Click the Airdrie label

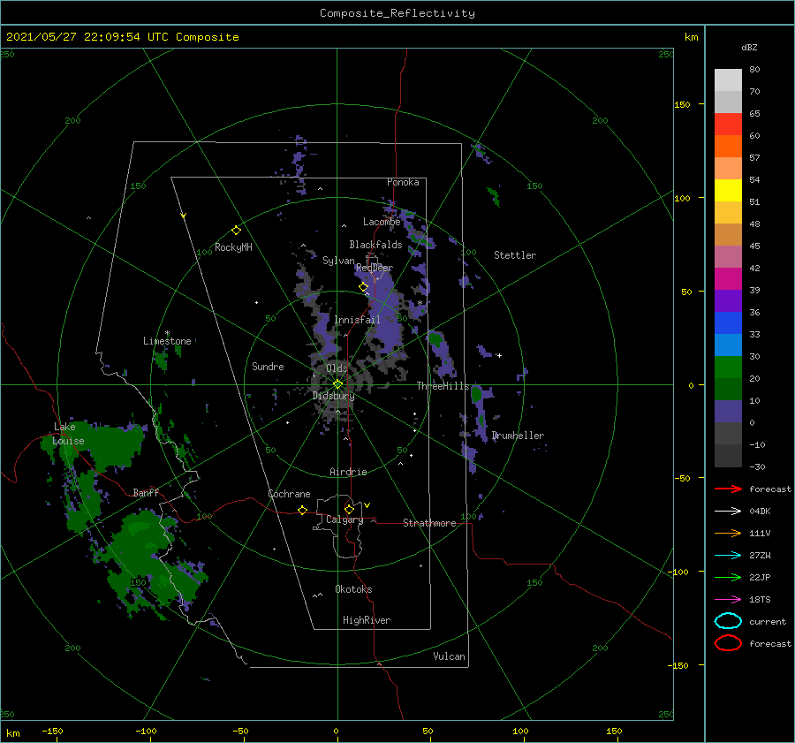pos(348,472)
